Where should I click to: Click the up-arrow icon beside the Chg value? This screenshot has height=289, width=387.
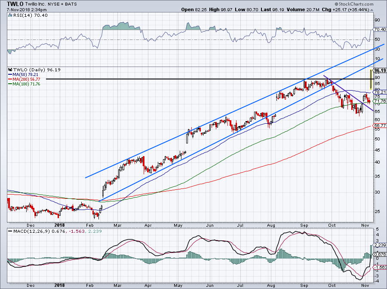[372, 10]
